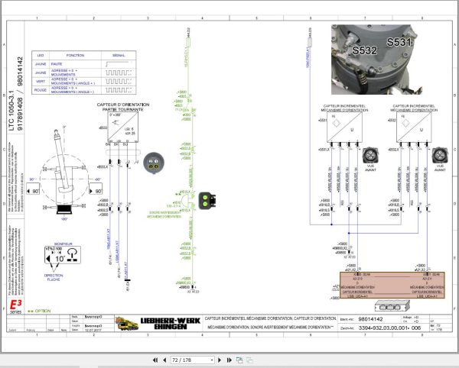Go to the first page

point(155,360)
